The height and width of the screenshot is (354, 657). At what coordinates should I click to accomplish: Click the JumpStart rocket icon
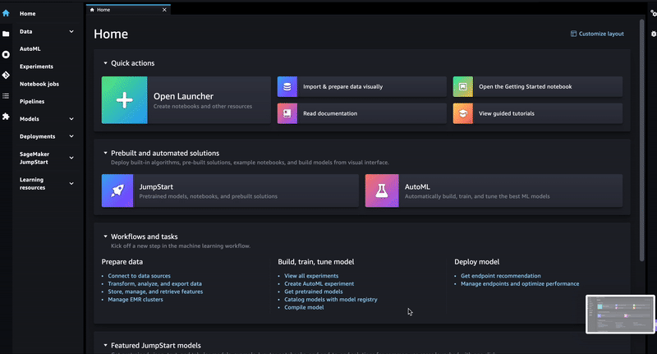(117, 191)
